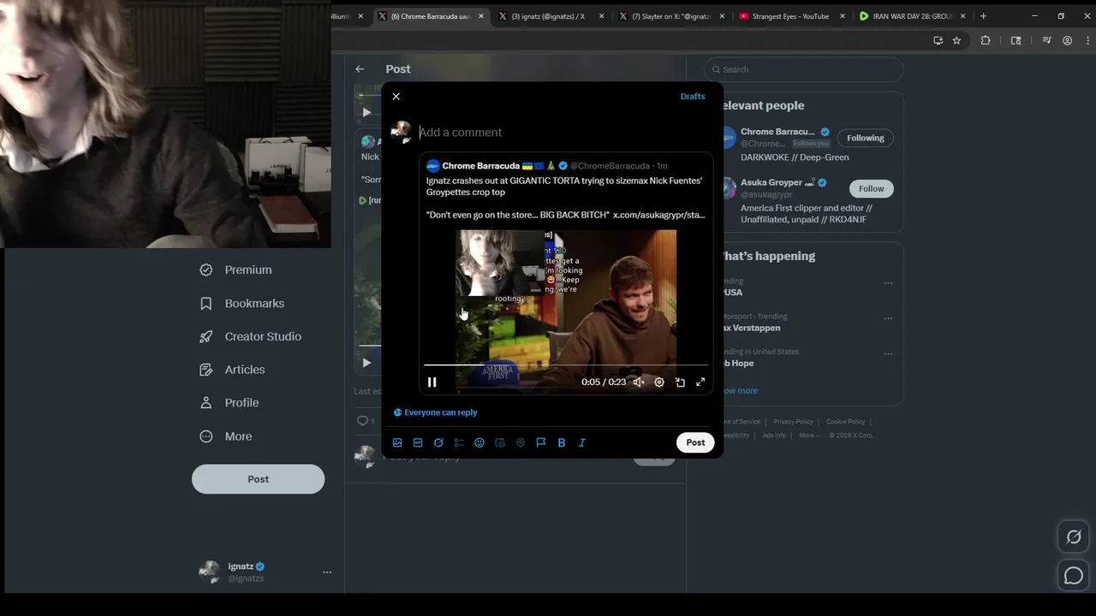Close the quote post compose dialog

coord(396,97)
